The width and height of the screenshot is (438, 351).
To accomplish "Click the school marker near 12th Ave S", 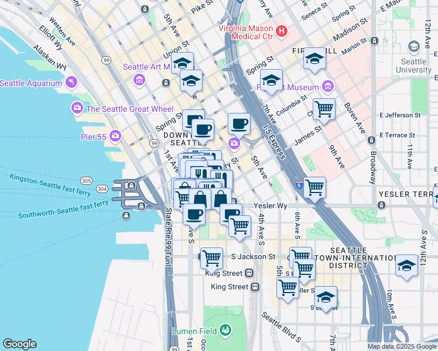I will coord(407,267).
